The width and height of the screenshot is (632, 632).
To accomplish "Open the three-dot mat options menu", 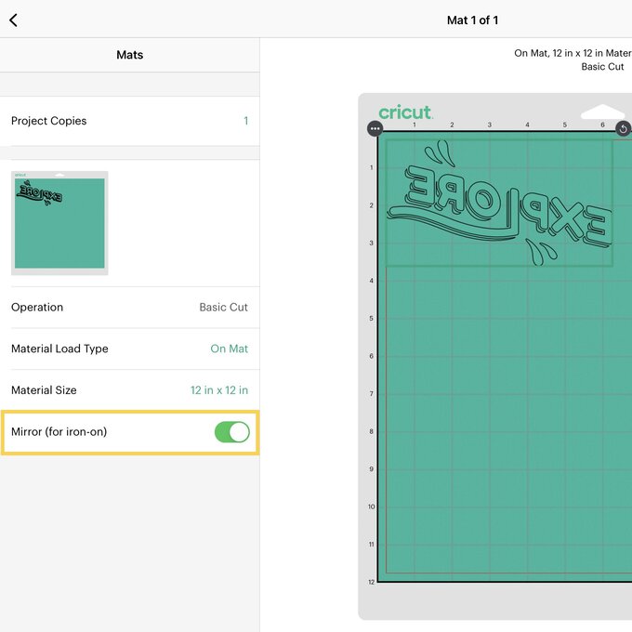I will 375,129.
